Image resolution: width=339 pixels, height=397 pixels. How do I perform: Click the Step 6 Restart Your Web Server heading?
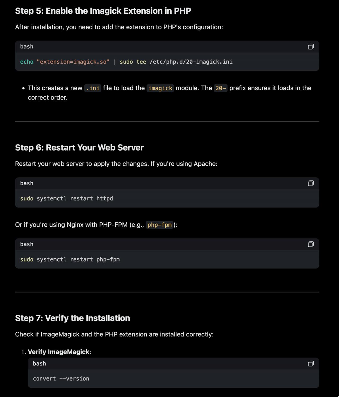click(79, 147)
